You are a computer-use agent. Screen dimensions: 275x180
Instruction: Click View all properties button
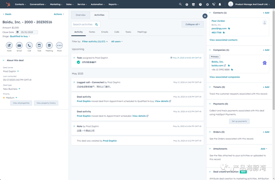[x=21, y=103]
